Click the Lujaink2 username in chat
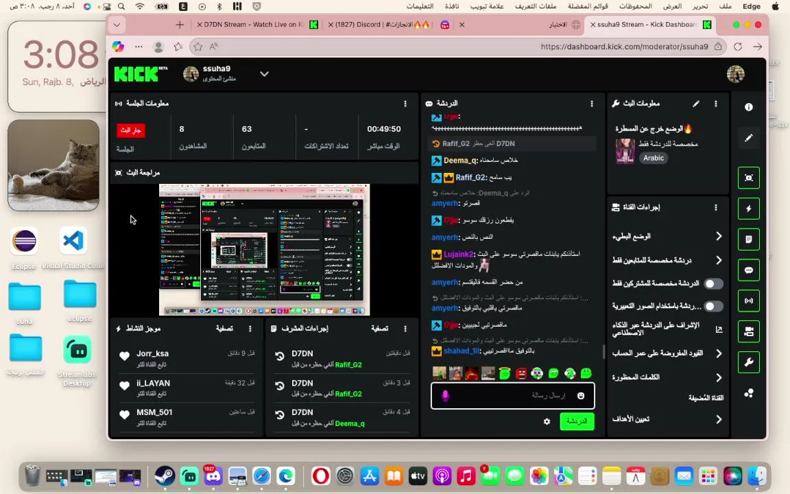The height and width of the screenshot is (494, 790). [x=459, y=254]
